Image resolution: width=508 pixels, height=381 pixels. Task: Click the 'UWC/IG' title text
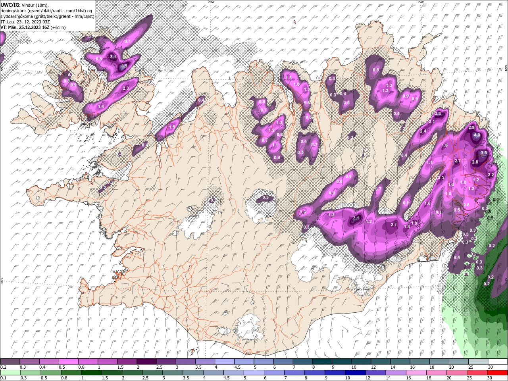click(9, 4)
